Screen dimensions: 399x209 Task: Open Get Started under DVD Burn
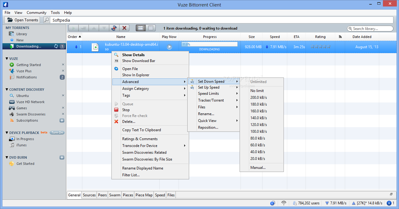[x=25, y=164]
